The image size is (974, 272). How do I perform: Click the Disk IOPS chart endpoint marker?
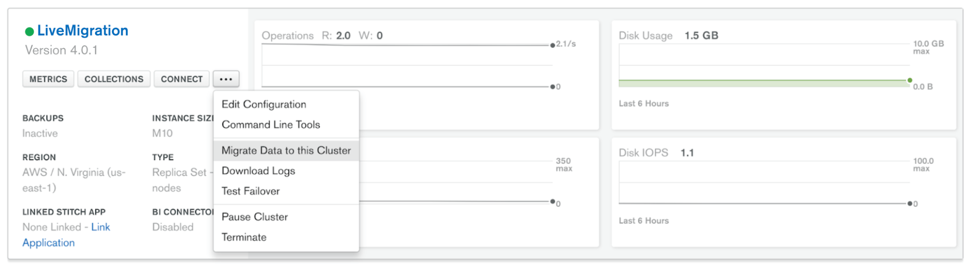910,203
